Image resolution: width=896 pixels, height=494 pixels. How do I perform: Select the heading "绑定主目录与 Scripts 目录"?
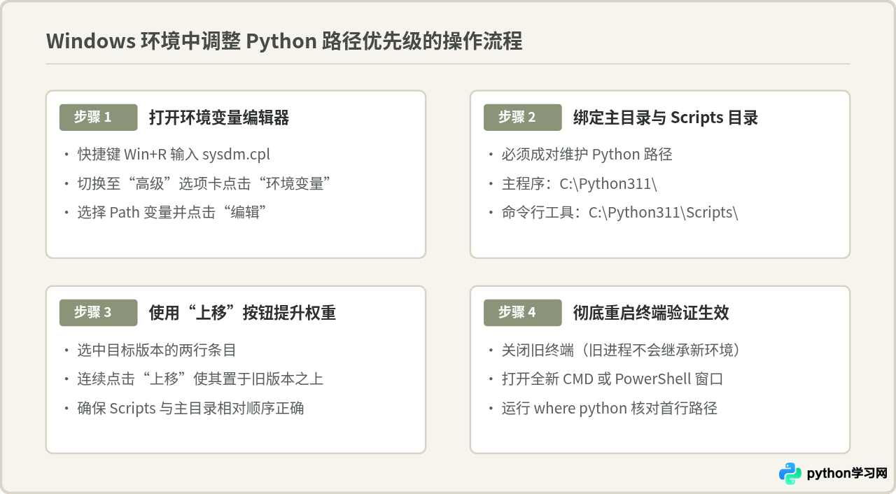click(666, 118)
